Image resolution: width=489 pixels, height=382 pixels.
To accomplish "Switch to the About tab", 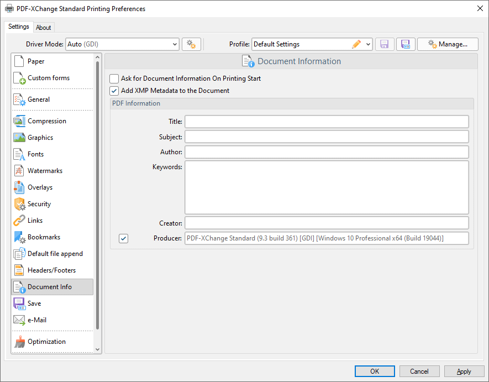I will [43, 28].
